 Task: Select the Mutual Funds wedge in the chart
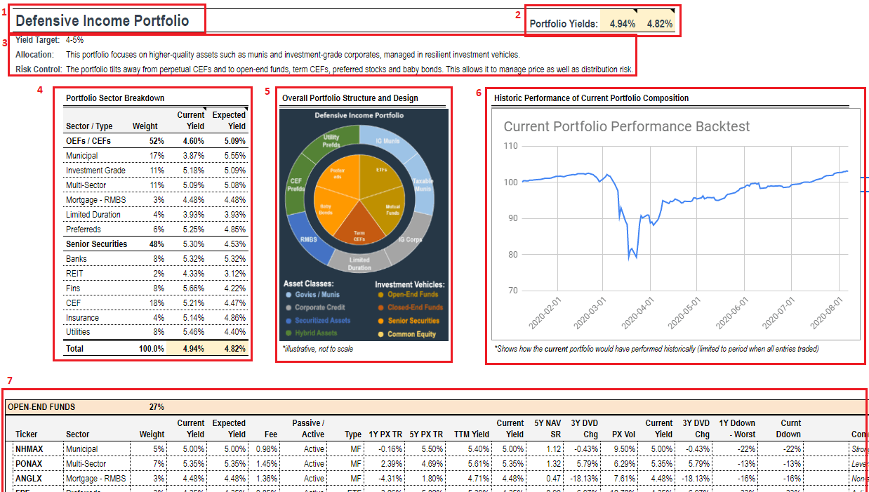click(x=391, y=209)
